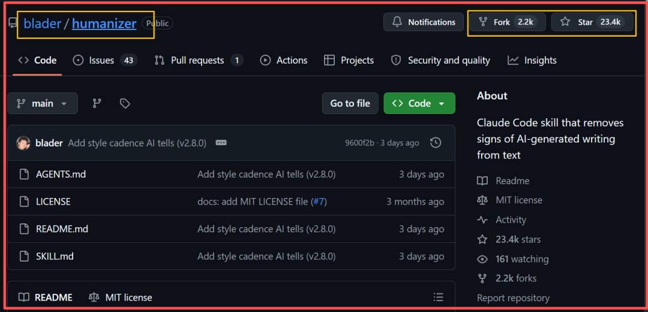The image size is (648, 312).
Task: Click the book icon beside Readme
Action: (482, 181)
